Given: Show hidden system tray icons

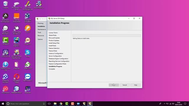Looking at the screenshot, I should [x=164, y=104].
